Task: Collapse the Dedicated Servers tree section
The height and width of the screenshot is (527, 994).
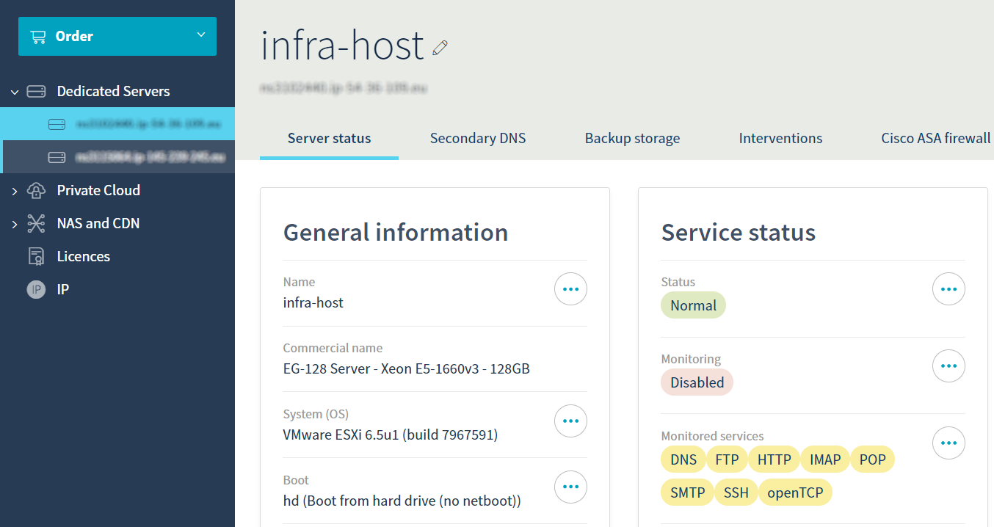Action: pos(14,92)
